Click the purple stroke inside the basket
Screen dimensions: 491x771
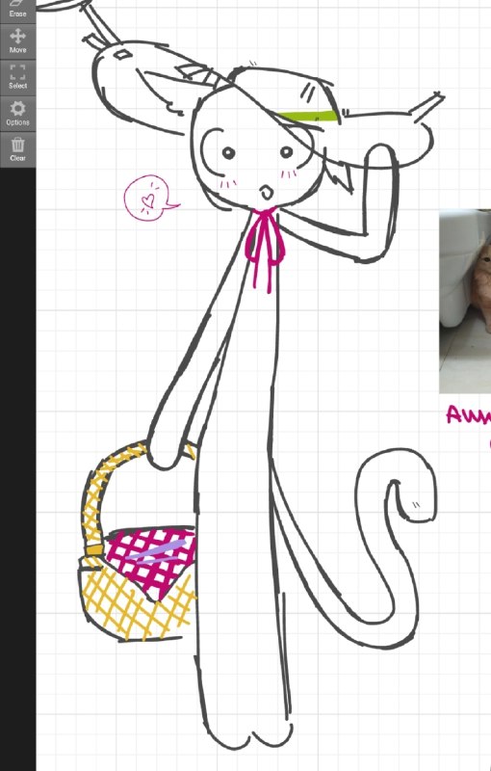pos(156,550)
